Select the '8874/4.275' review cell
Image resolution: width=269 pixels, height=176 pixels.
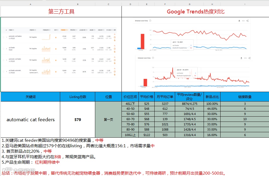click(x=189, y=104)
